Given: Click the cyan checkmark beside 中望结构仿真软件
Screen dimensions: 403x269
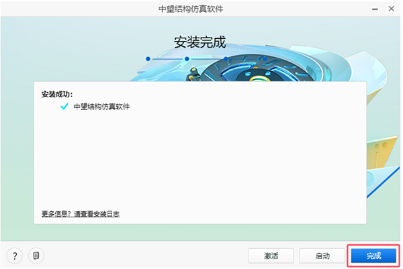Looking at the screenshot, I should [x=64, y=106].
